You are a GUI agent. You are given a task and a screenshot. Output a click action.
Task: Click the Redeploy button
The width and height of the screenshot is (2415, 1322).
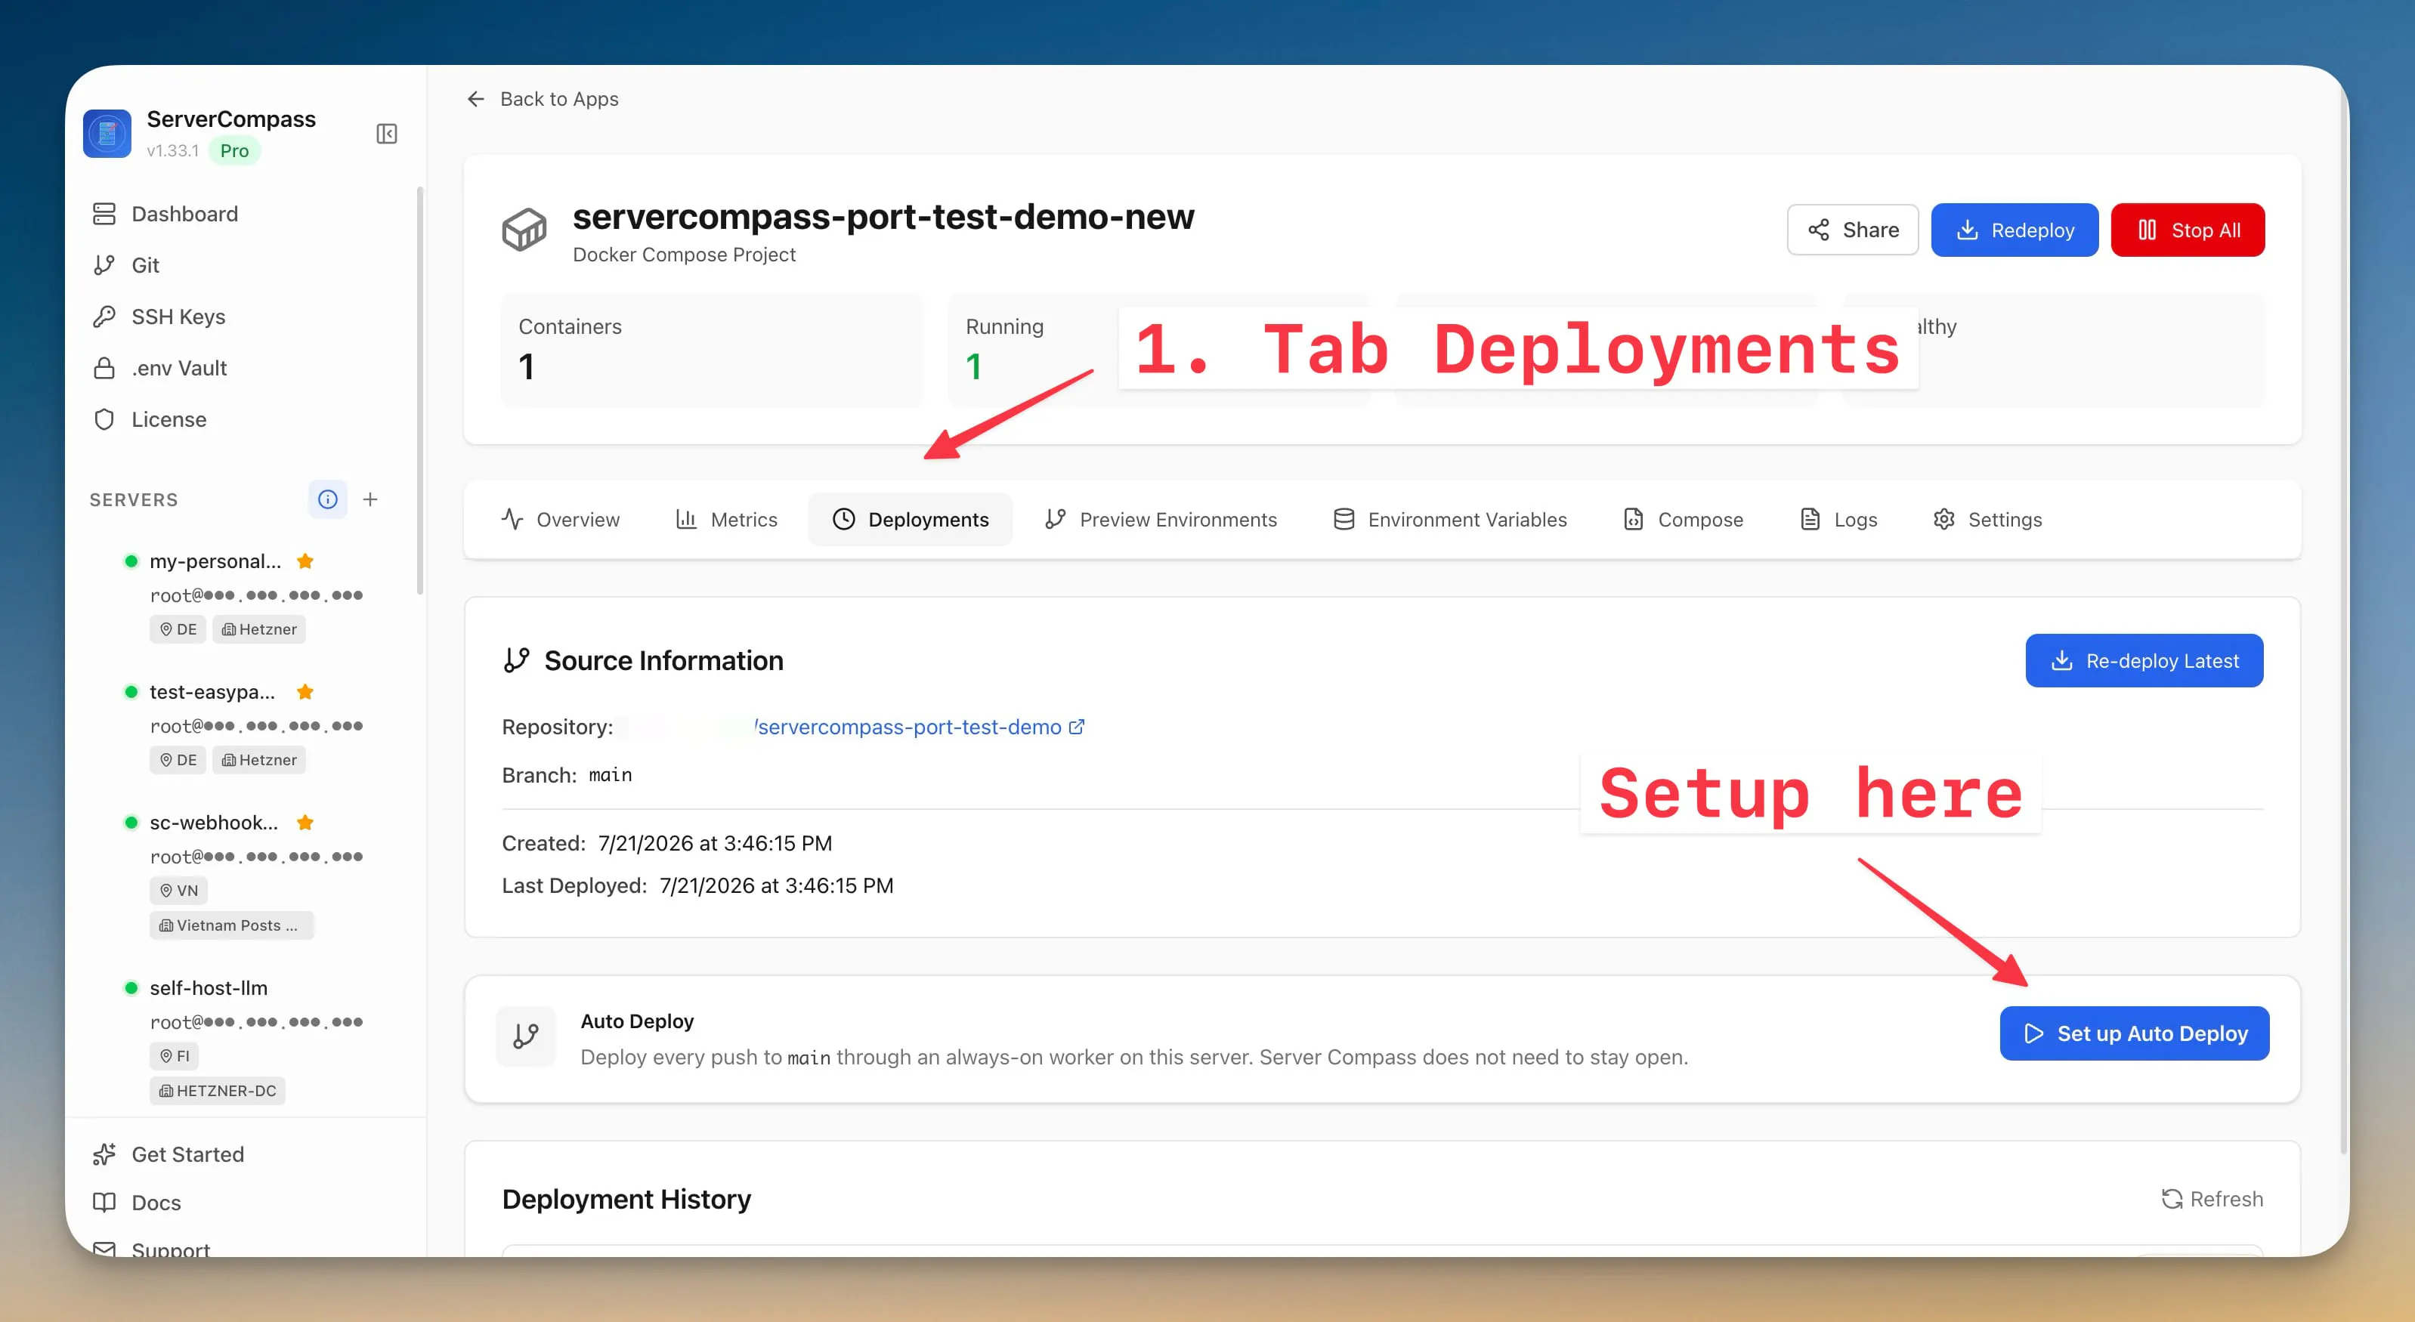click(x=2015, y=230)
